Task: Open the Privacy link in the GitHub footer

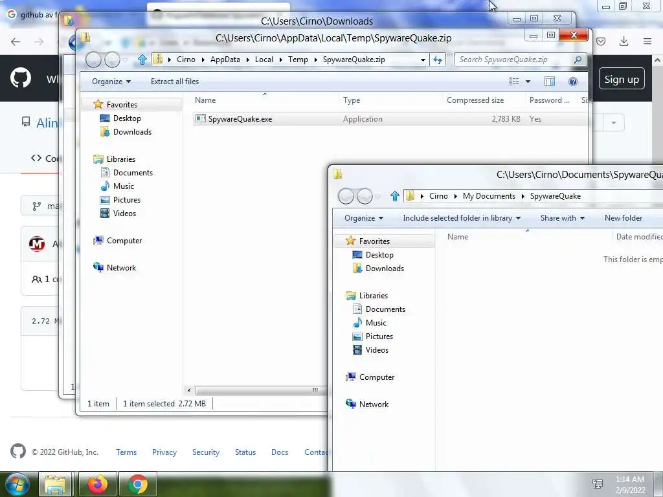Action: (164, 452)
